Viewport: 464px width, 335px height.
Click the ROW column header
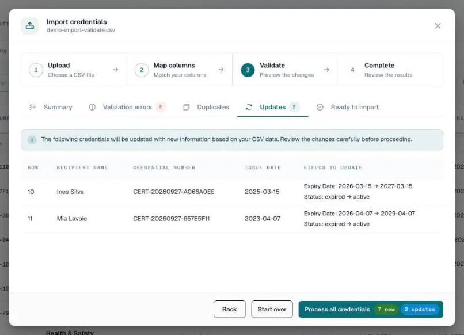tap(33, 167)
